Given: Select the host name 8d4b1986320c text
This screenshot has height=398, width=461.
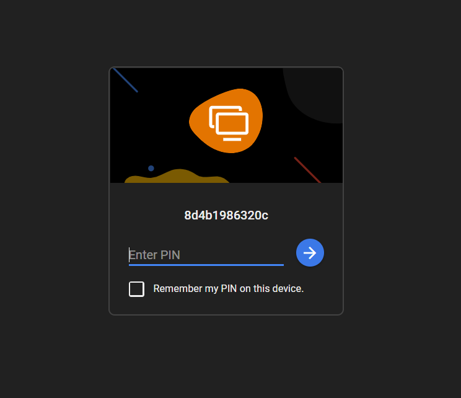Looking at the screenshot, I should [x=226, y=215].
